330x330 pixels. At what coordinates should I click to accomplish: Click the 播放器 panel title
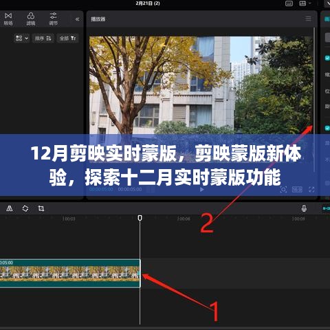(x=98, y=19)
